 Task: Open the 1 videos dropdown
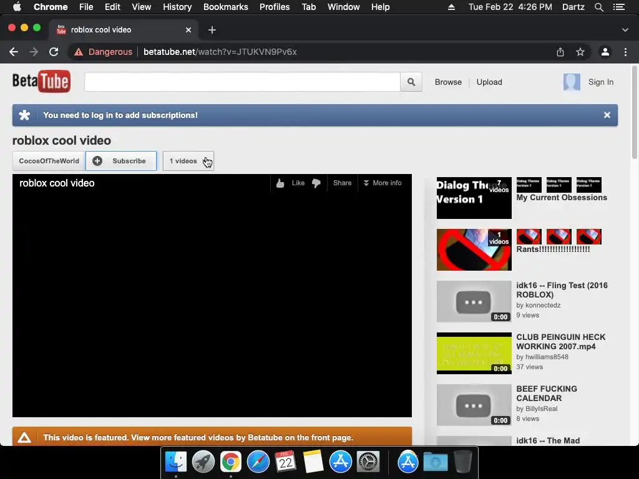coord(188,161)
